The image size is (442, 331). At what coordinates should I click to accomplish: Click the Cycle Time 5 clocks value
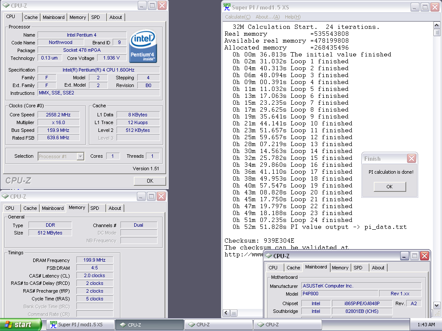(95, 299)
